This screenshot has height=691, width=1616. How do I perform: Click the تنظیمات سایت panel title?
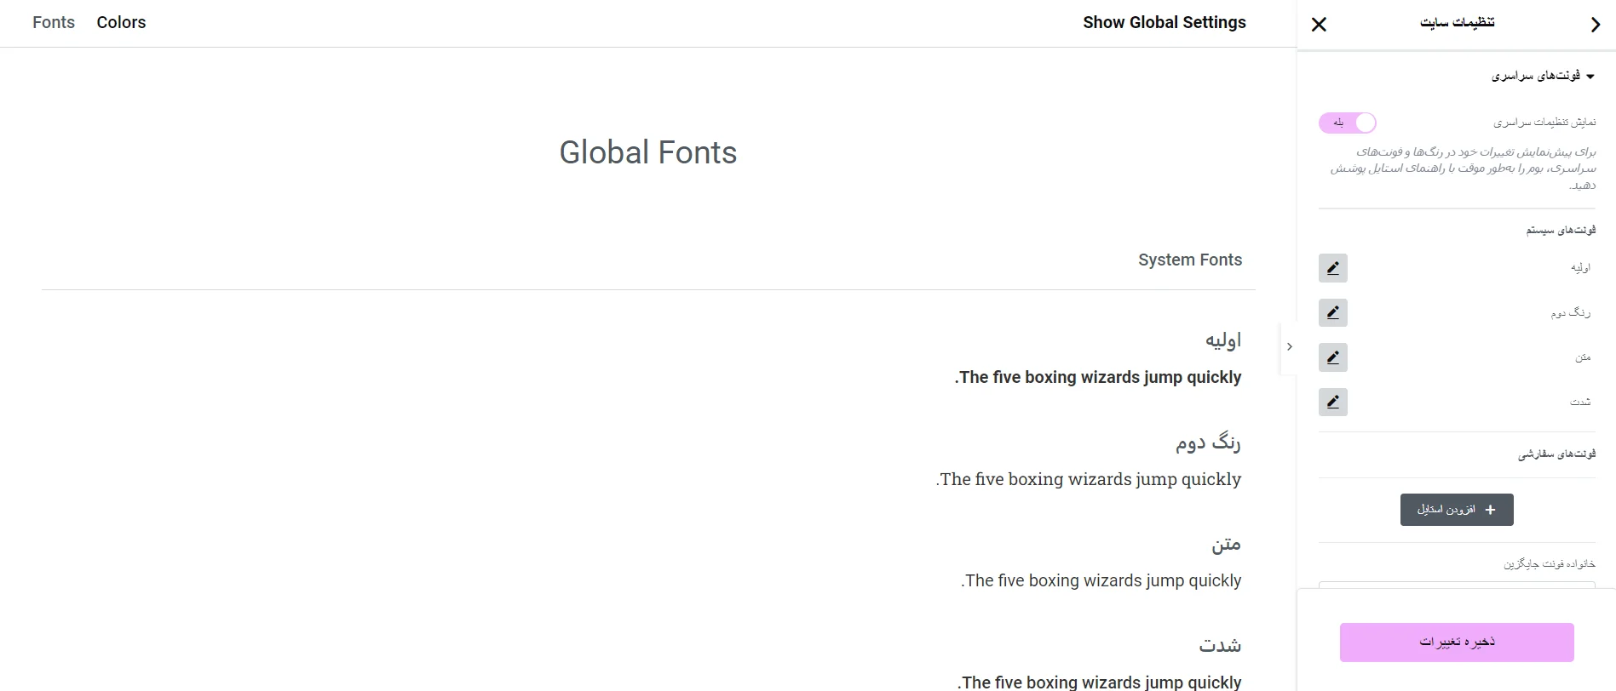pos(1457,23)
